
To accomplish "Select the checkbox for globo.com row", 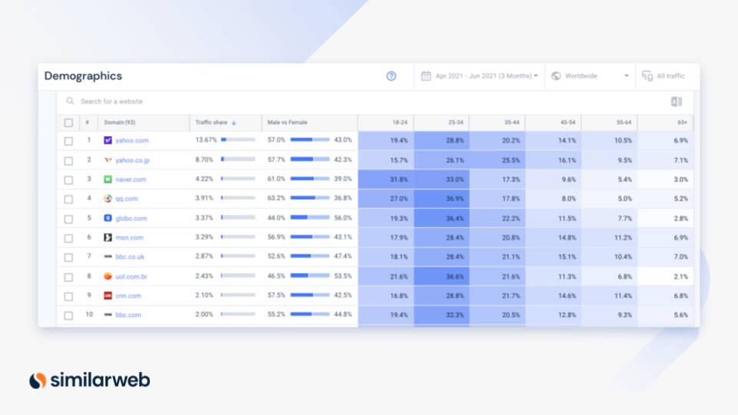I will (68, 218).
